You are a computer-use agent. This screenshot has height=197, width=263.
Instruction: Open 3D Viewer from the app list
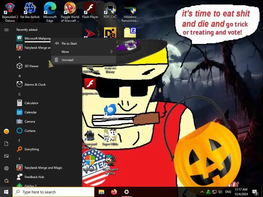point(32,66)
